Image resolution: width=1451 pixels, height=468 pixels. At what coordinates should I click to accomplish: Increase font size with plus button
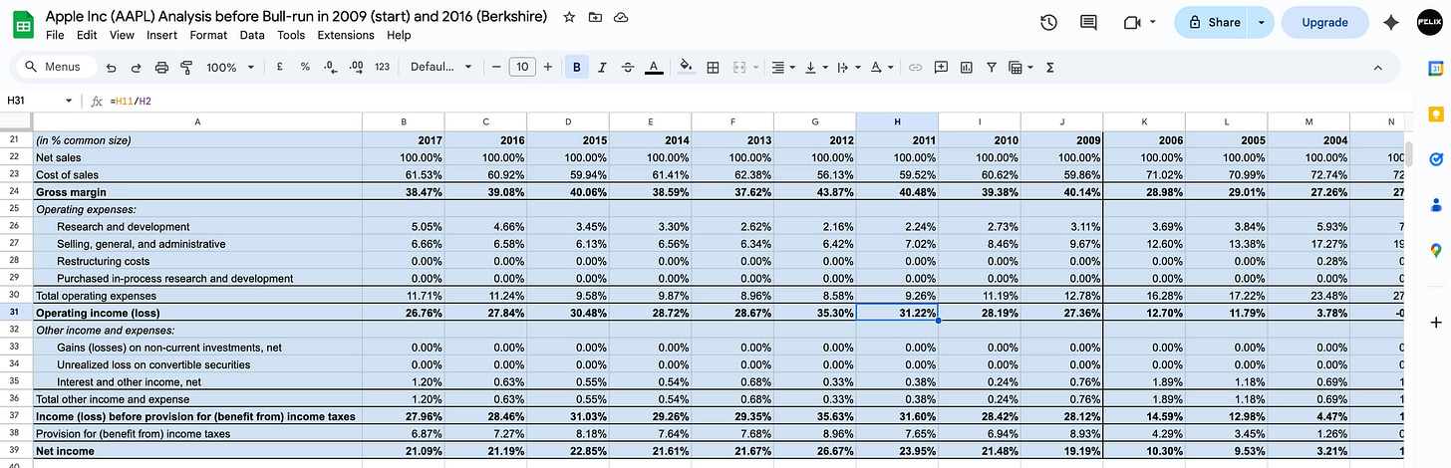tap(547, 67)
